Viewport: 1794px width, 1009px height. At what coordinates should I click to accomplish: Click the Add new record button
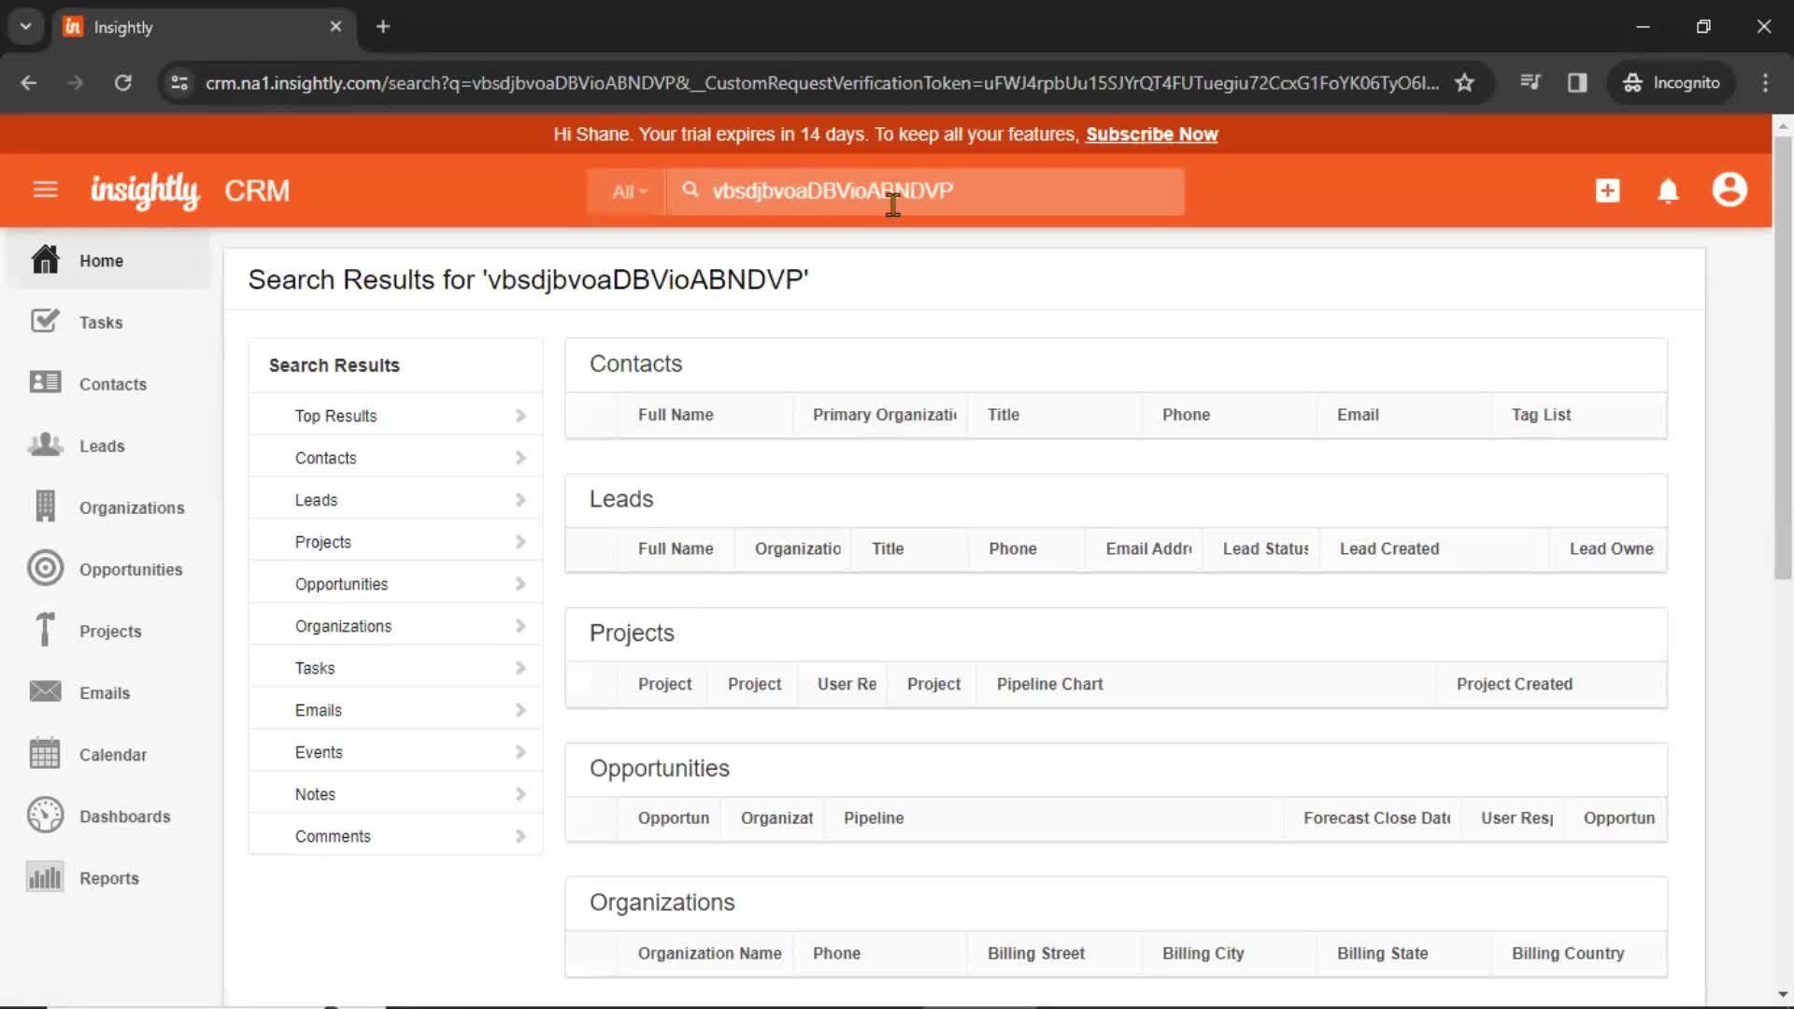pyautogui.click(x=1607, y=190)
